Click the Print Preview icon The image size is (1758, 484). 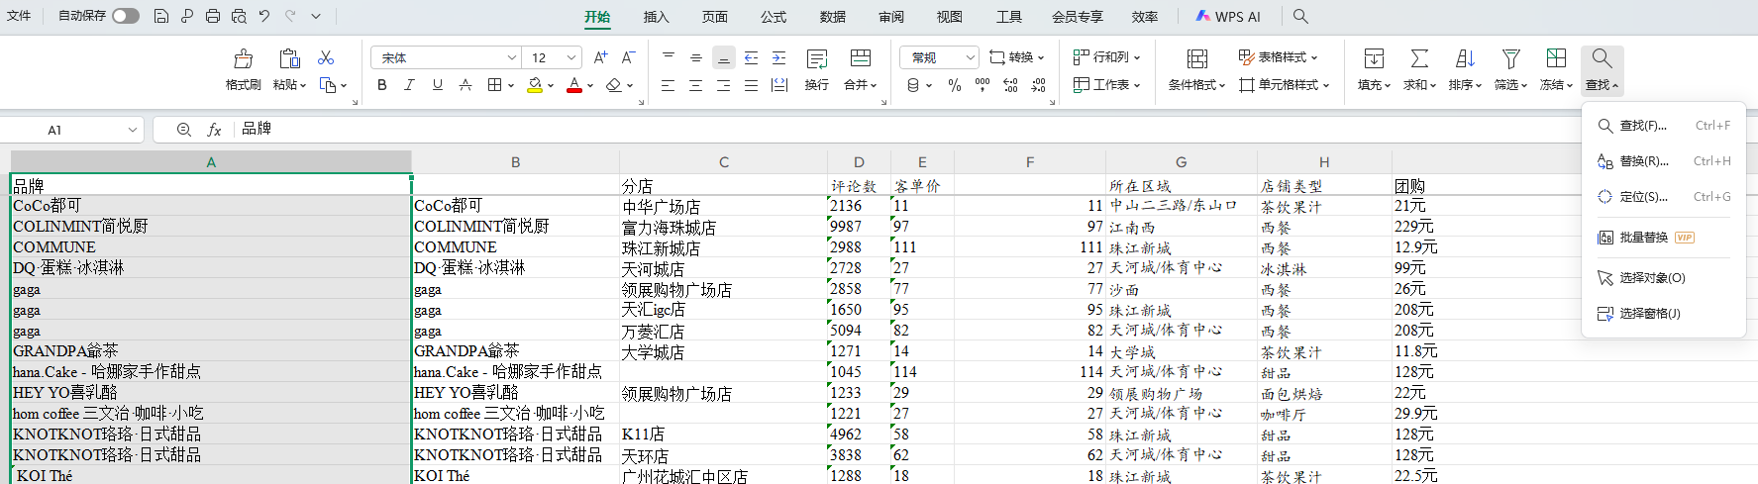[x=239, y=16]
